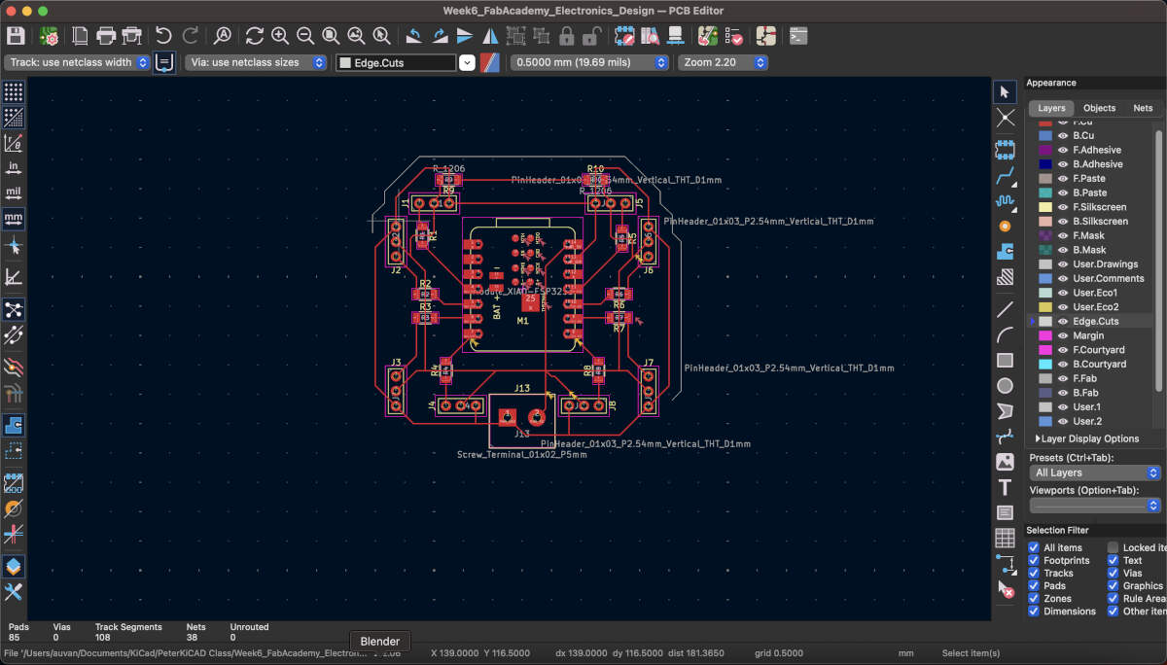Toggle grid display in left toolbar

[14, 92]
